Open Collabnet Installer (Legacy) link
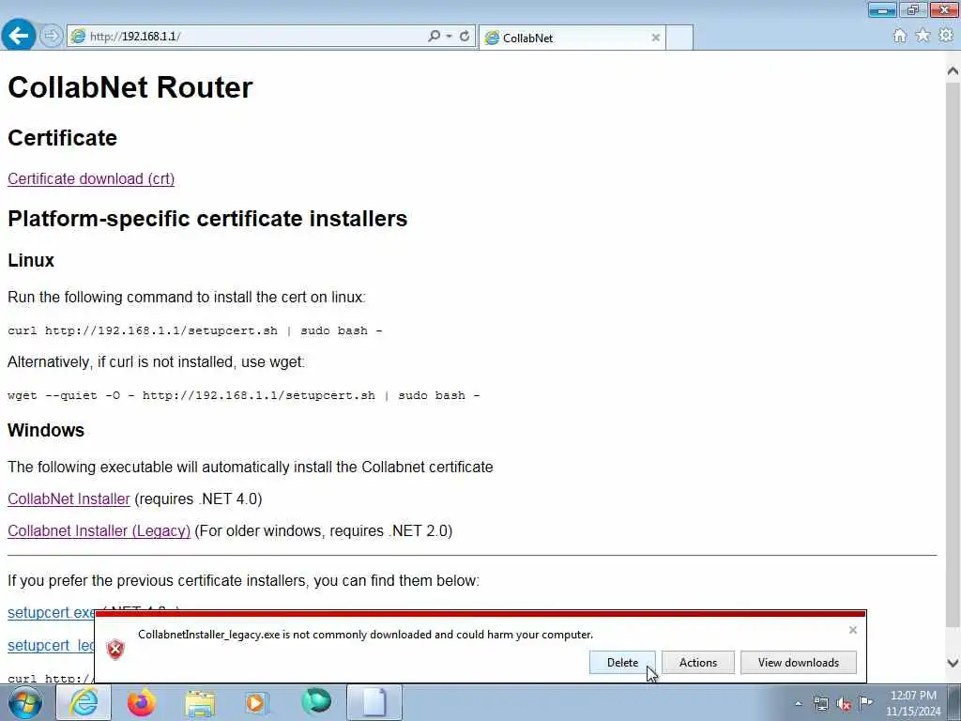961x721 pixels. click(x=99, y=530)
